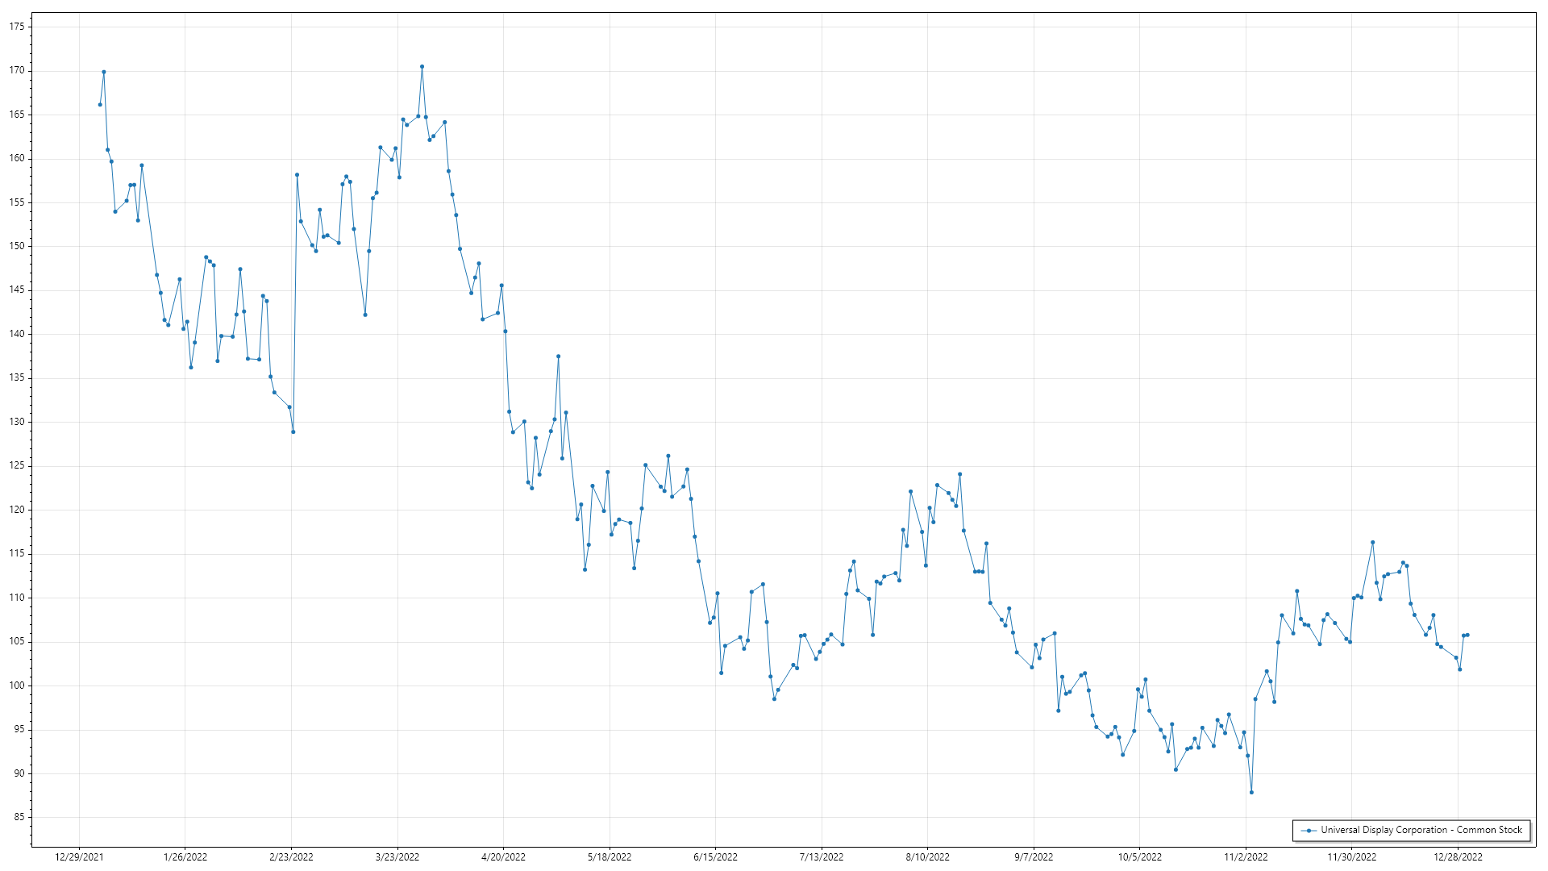Click the 100 y-axis tick label
The image size is (1548, 871).
click(x=17, y=686)
